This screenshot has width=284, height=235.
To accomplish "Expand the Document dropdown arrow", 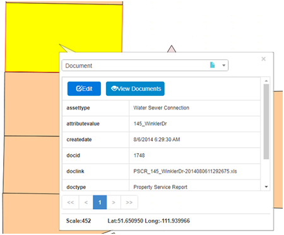I will pyautogui.click(x=224, y=66).
